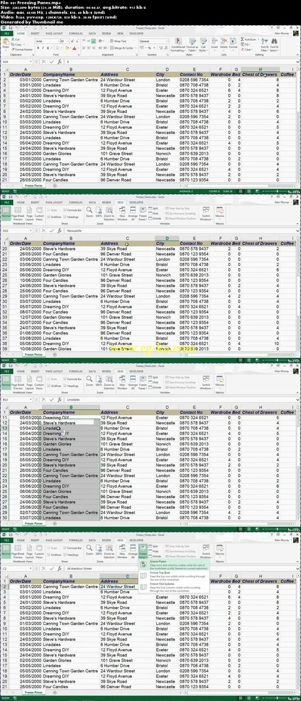The image size is (301, 701).
Task: Click the green FILE tab in the frame showing the Home ribbon
Action: click(x=6, y=33)
